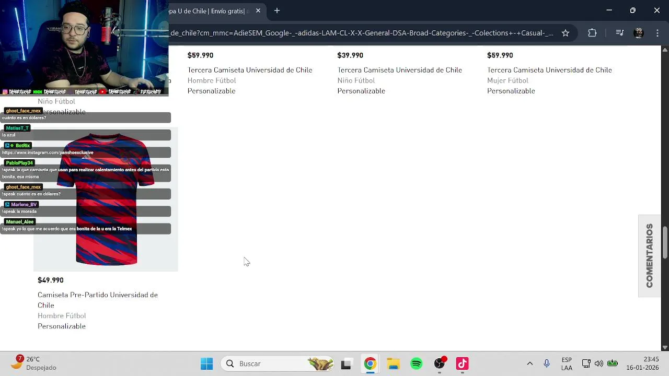Open the Chrome three-dot menu
The height and width of the screenshot is (376, 669).
(657, 33)
